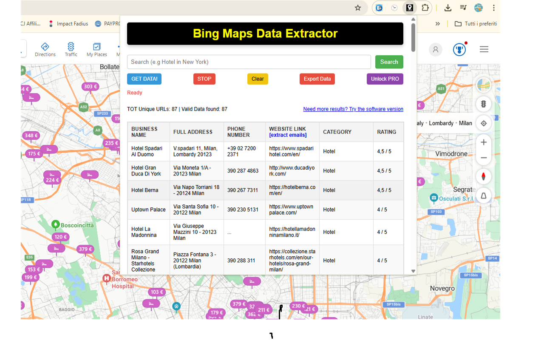The height and width of the screenshot is (340, 544).
Task: Reset orientation with the compass icon
Action: [x=484, y=176]
